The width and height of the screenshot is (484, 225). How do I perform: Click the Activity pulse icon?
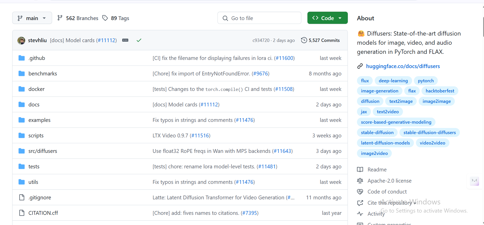[360, 214]
